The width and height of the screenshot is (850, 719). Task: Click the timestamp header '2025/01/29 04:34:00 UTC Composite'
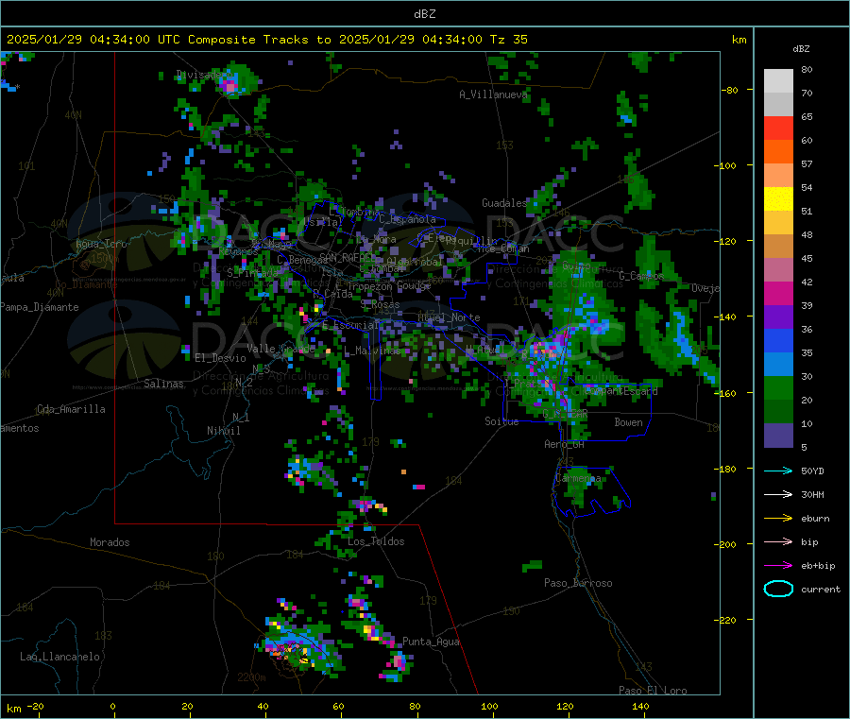click(131, 40)
